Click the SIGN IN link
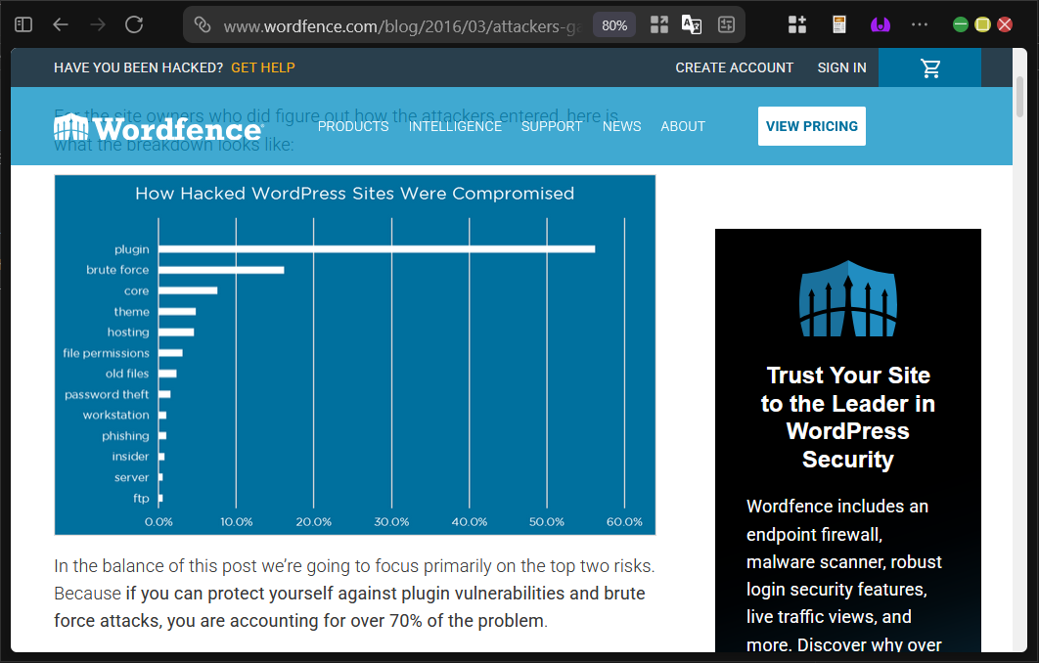The height and width of the screenshot is (663, 1039). pyautogui.click(x=841, y=67)
